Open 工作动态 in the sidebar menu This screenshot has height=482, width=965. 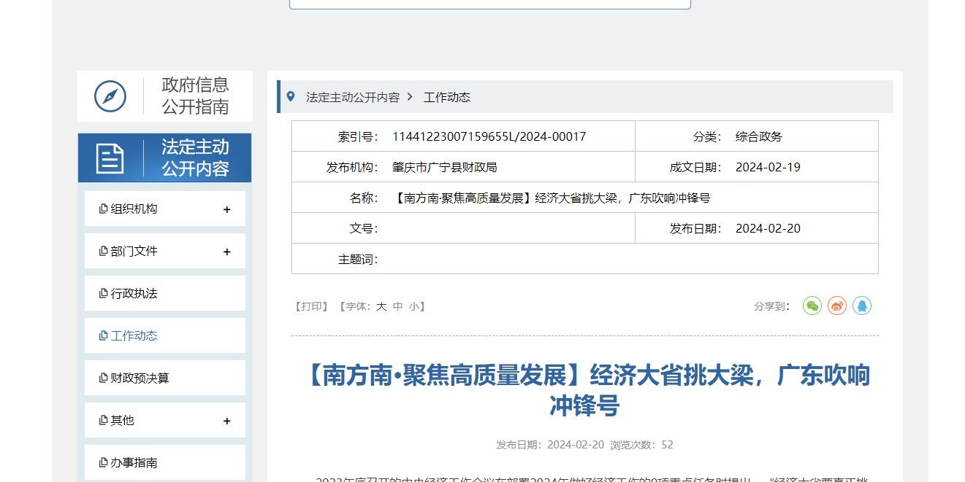coord(134,336)
